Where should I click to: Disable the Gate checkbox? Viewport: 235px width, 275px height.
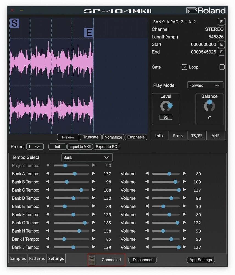[184, 67]
